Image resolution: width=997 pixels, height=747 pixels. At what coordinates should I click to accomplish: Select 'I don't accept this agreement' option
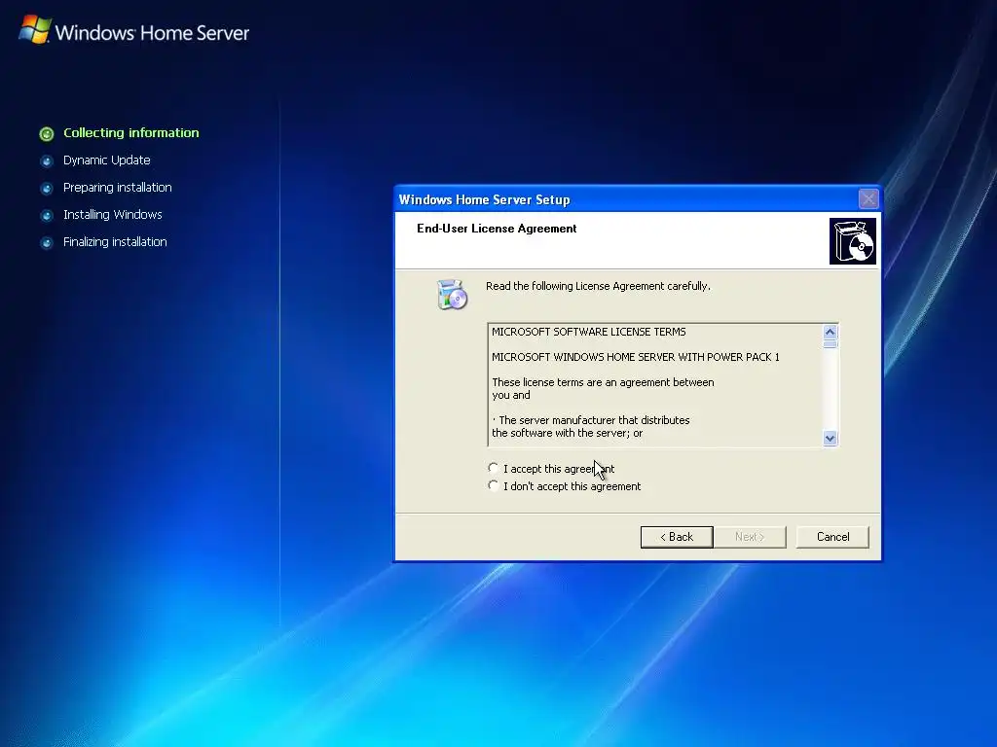[x=494, y=486]
